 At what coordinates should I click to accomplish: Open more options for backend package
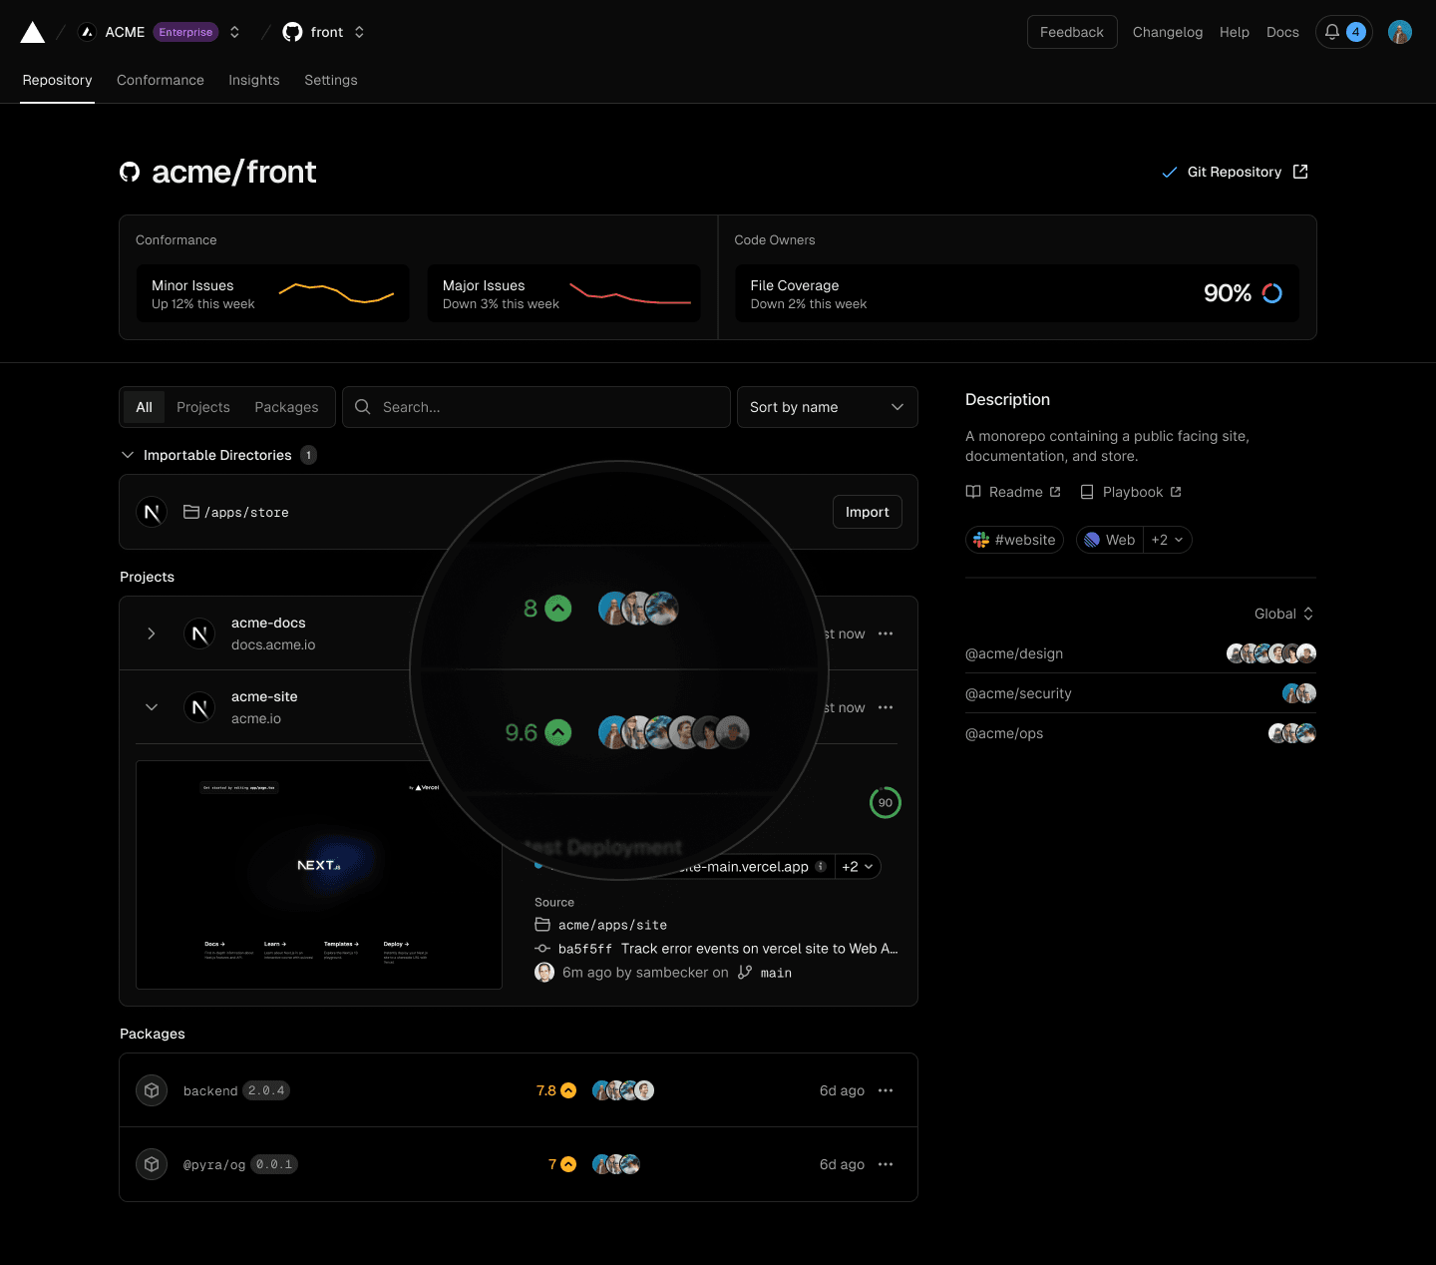tap(886, 1090)
